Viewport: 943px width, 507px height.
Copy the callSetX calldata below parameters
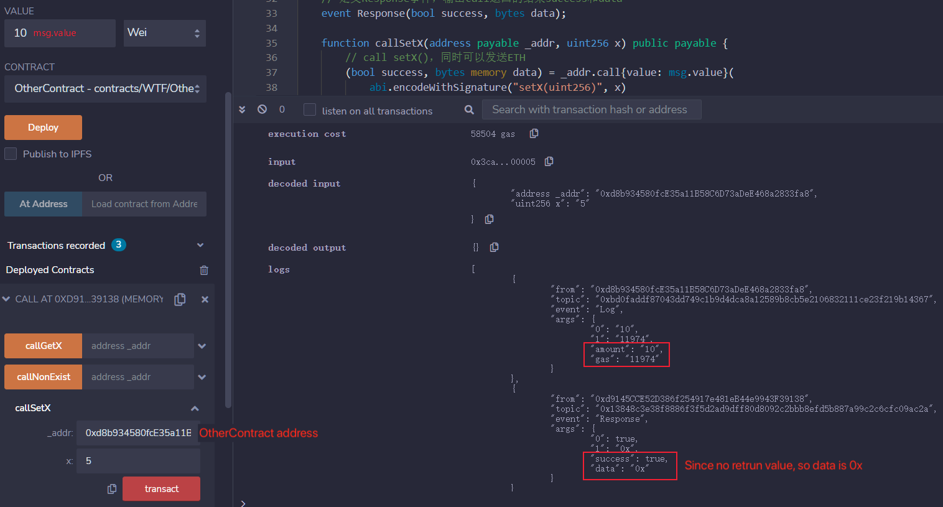(x=112, y=489)
